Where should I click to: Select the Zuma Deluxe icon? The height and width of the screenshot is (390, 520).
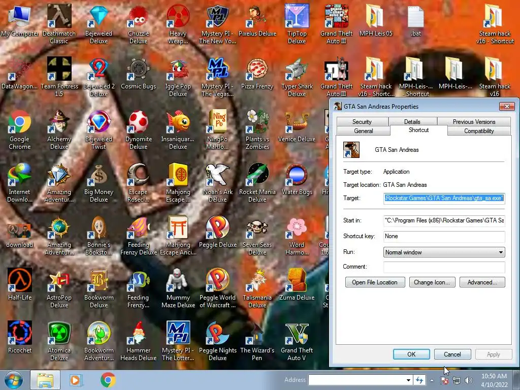(x=297, y=280)
